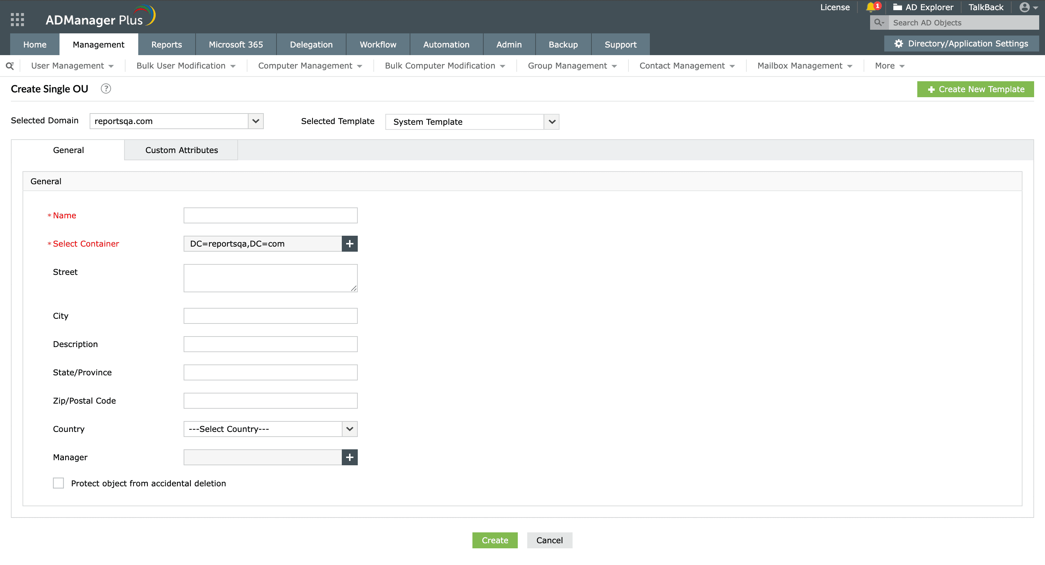
Task: Open the apps grid icon
Action: (17, 20)
